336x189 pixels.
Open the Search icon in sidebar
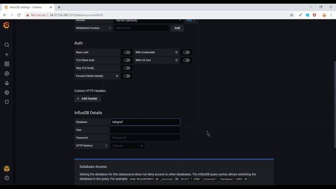[7, 45]
